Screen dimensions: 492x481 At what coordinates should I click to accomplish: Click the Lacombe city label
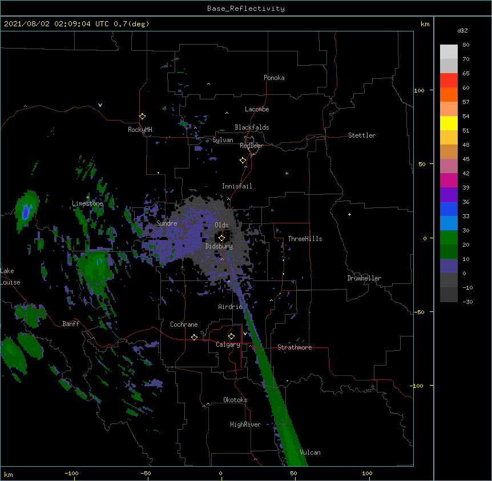pyautogui.click(x=257, y=109)
